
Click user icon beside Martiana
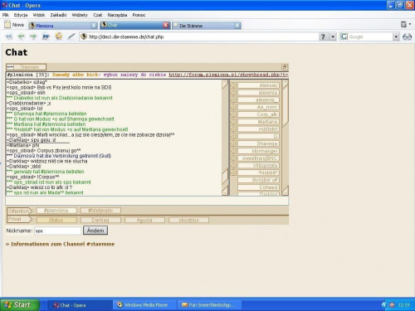click(233, 122)
